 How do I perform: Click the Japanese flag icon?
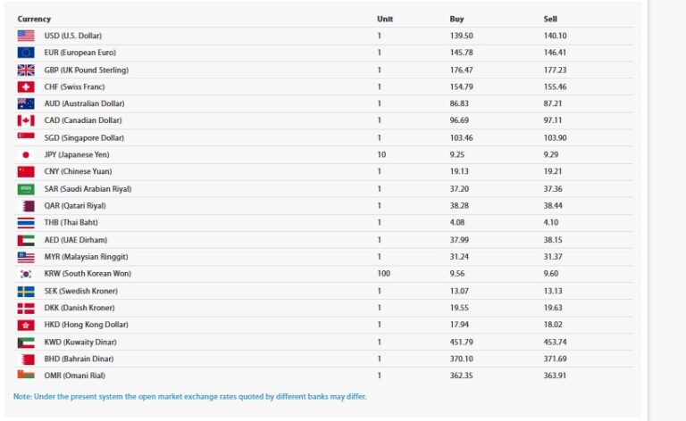26,154
